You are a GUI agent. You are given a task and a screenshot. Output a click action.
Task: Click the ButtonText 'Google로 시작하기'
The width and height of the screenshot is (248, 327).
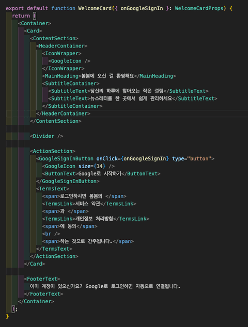tap(100, 173)
